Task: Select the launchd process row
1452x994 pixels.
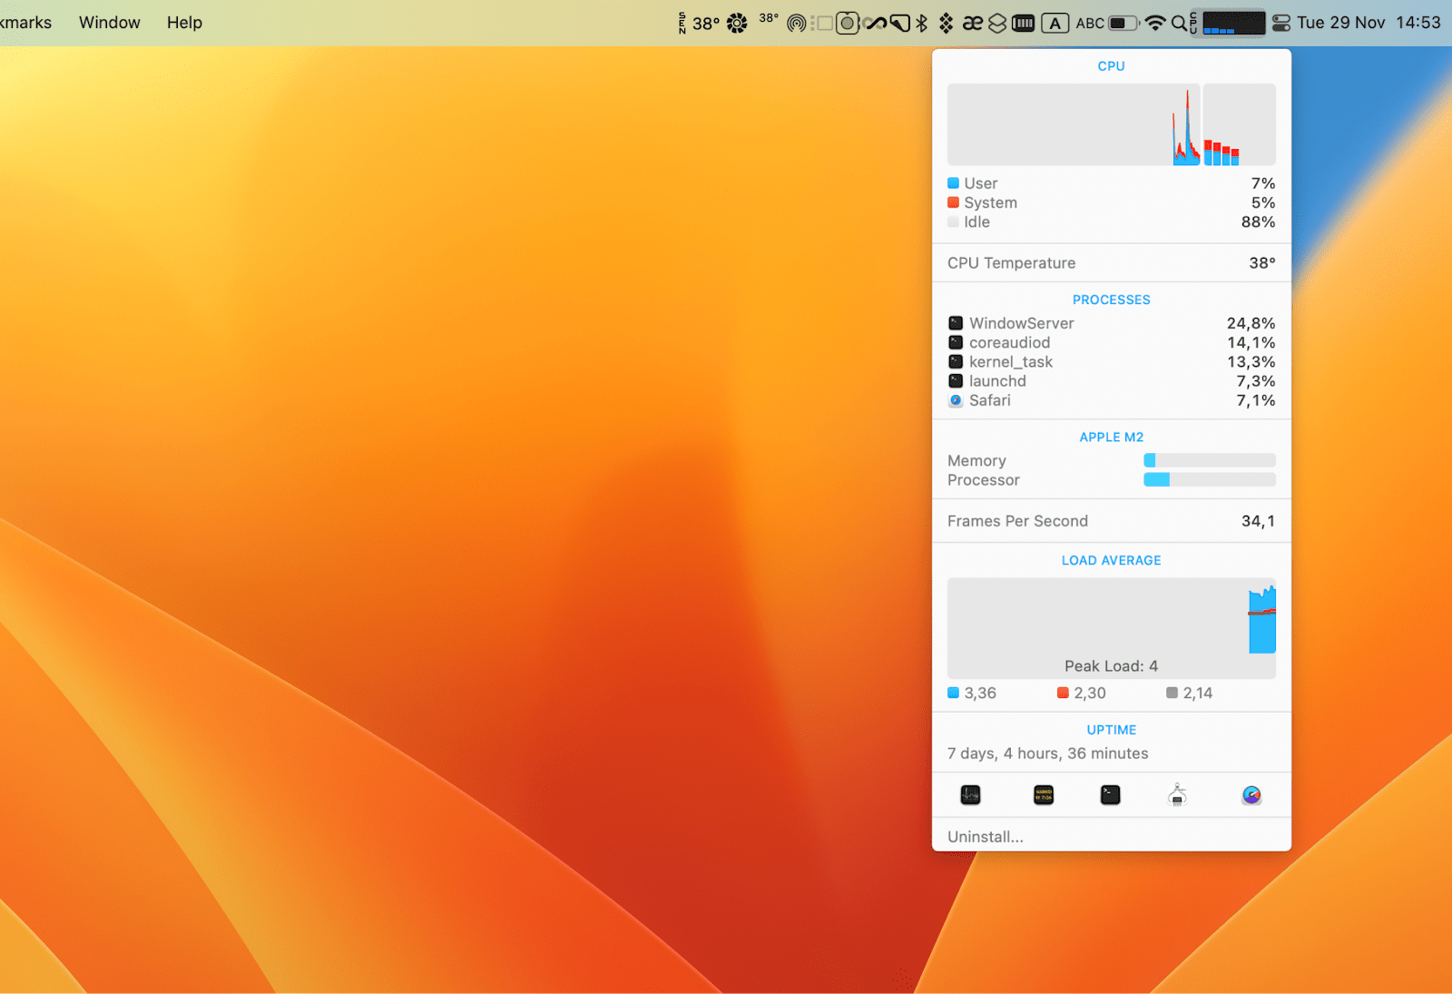Action: coord(1112,381)
